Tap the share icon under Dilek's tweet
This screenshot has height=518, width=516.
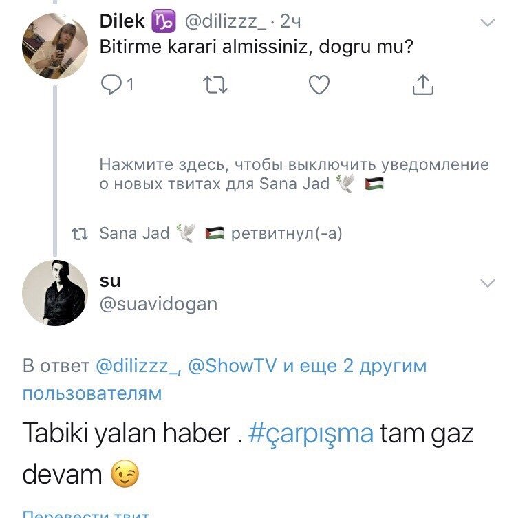(x=422, y=85)
